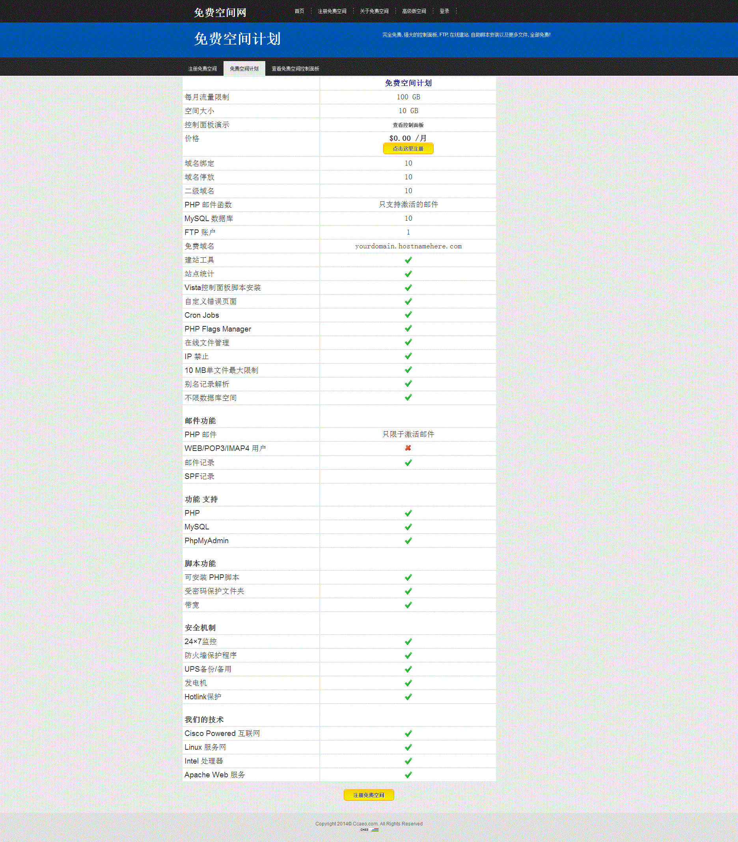Image resolution: width=738 pixels, height=842 pixels.
Task: Click the MySQL 数据库 row label
Action: (209, 219)
